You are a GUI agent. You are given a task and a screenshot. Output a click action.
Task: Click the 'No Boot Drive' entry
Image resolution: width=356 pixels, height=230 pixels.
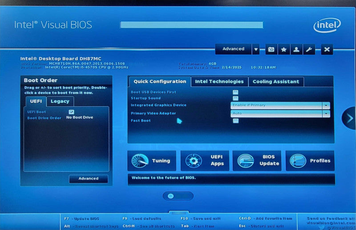(80, 117)
